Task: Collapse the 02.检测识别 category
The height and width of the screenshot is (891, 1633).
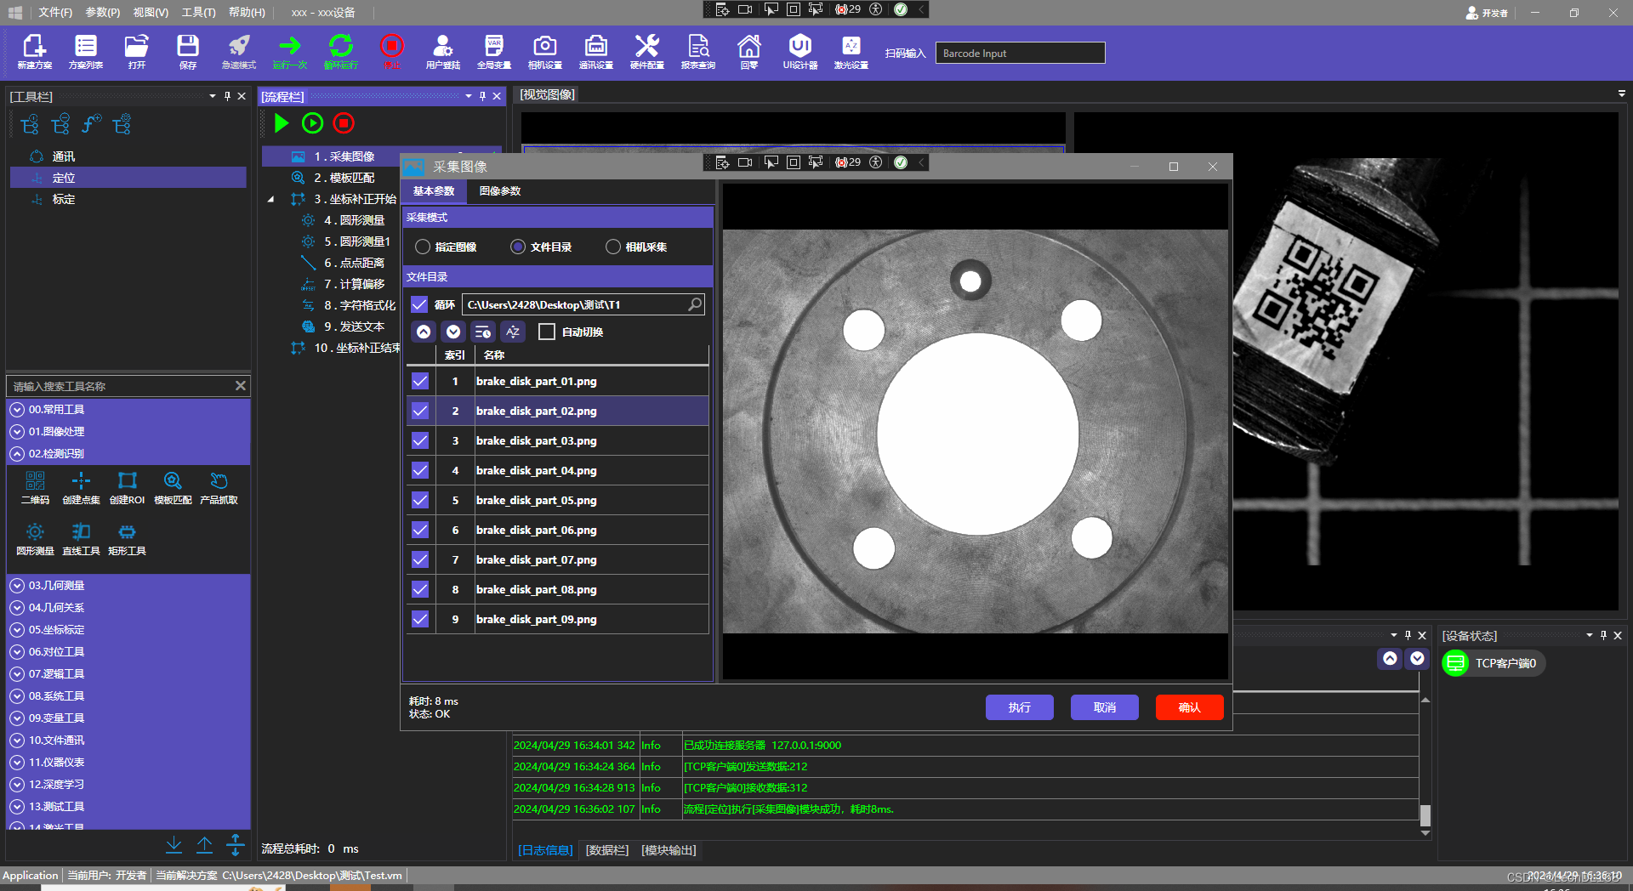Action: pyautogui.click(x=17, y=453)
